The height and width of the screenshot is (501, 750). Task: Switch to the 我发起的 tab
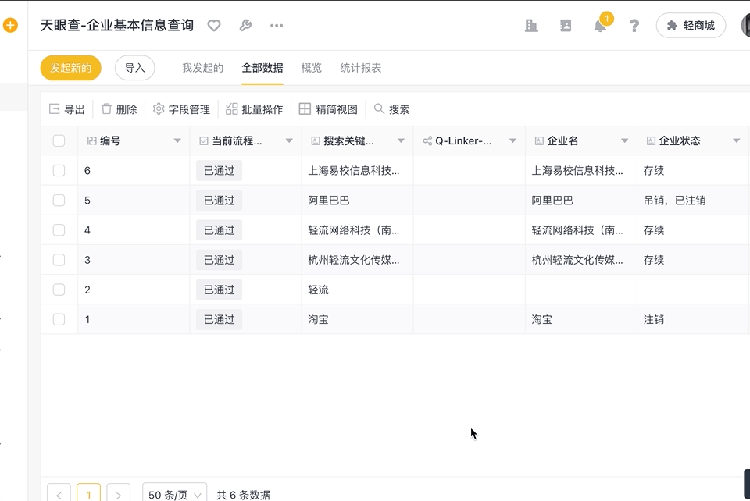click(x=203, y=68)
